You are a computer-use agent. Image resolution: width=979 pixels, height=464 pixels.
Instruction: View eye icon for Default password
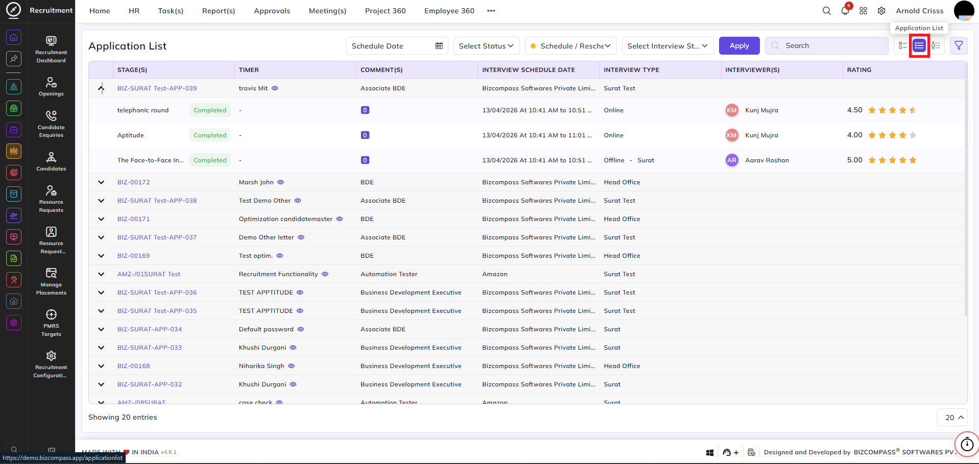pos(300,329)
